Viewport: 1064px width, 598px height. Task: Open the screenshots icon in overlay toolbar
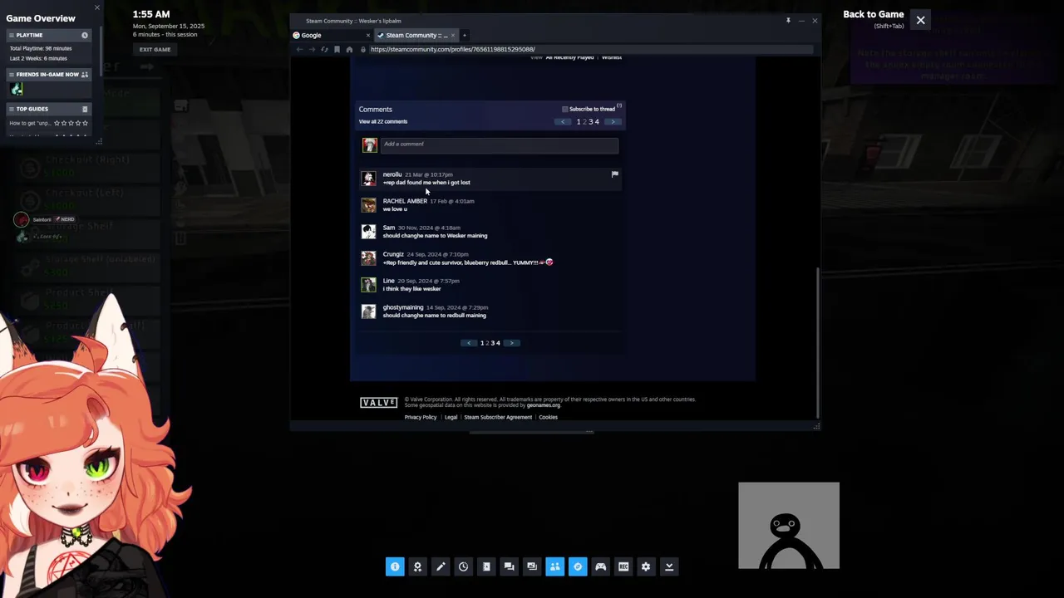click(532, 566)
